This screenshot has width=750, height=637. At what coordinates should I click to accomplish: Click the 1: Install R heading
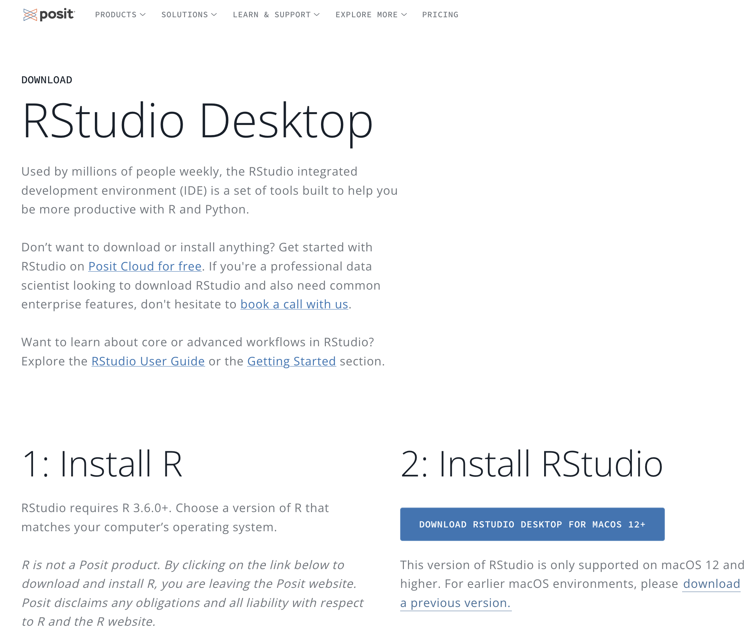click(102, 464)
